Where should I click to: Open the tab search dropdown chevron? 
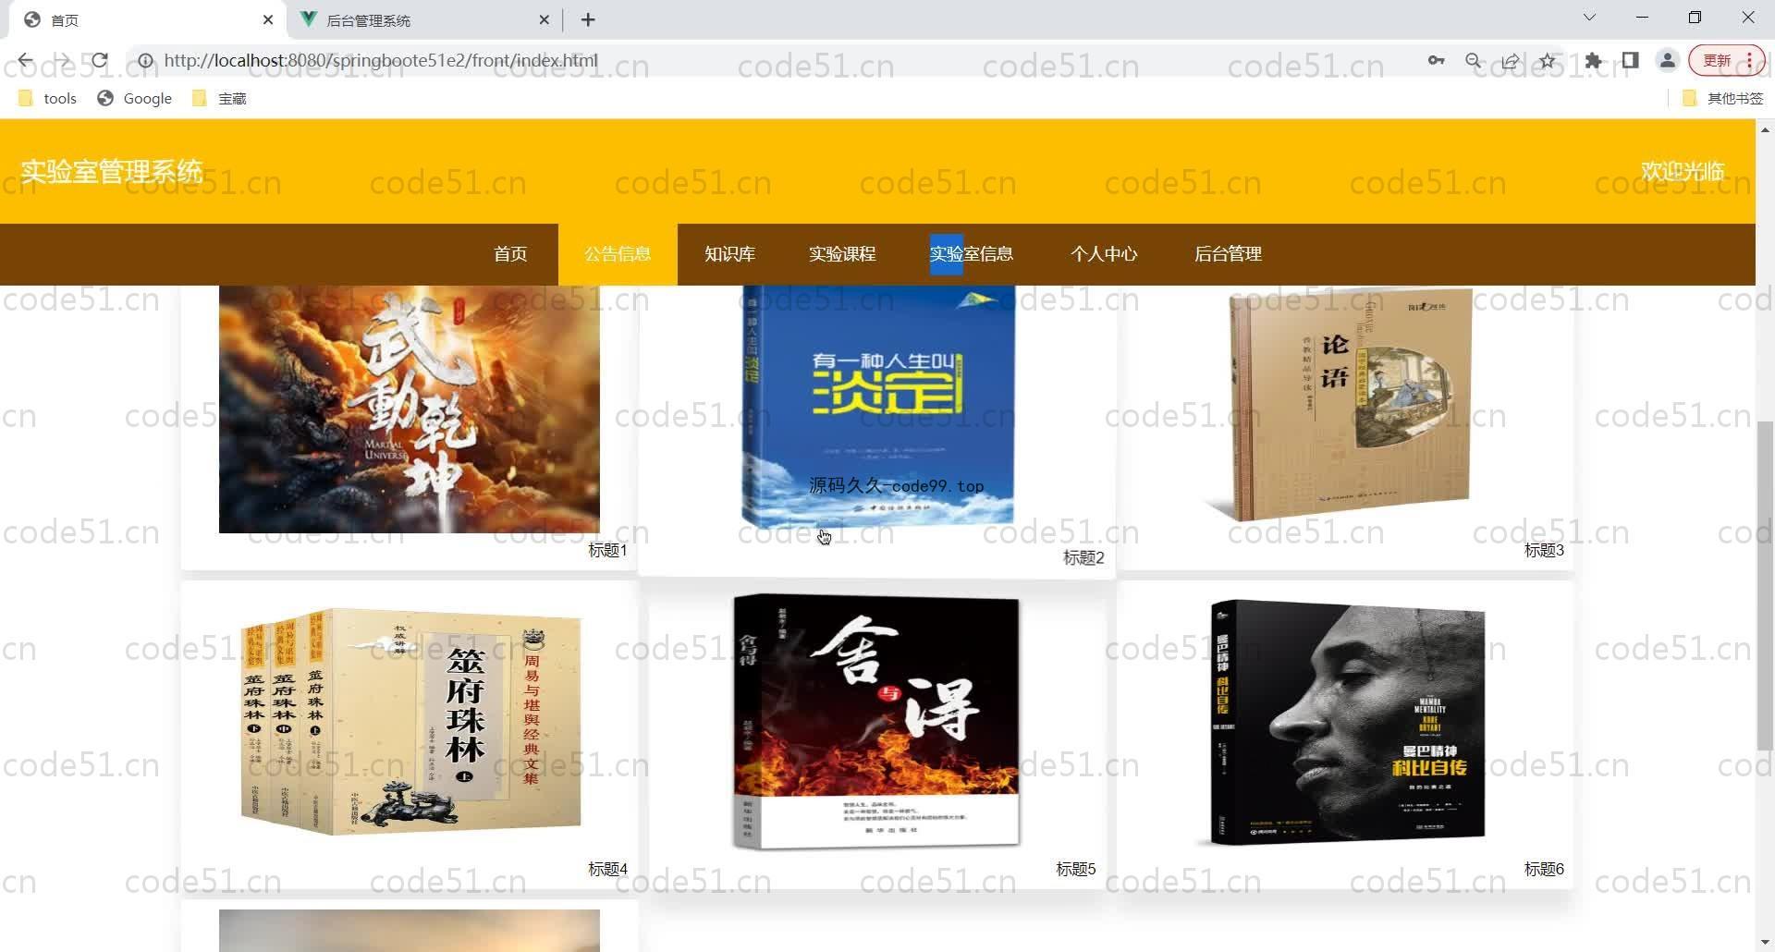(1589, 18)
